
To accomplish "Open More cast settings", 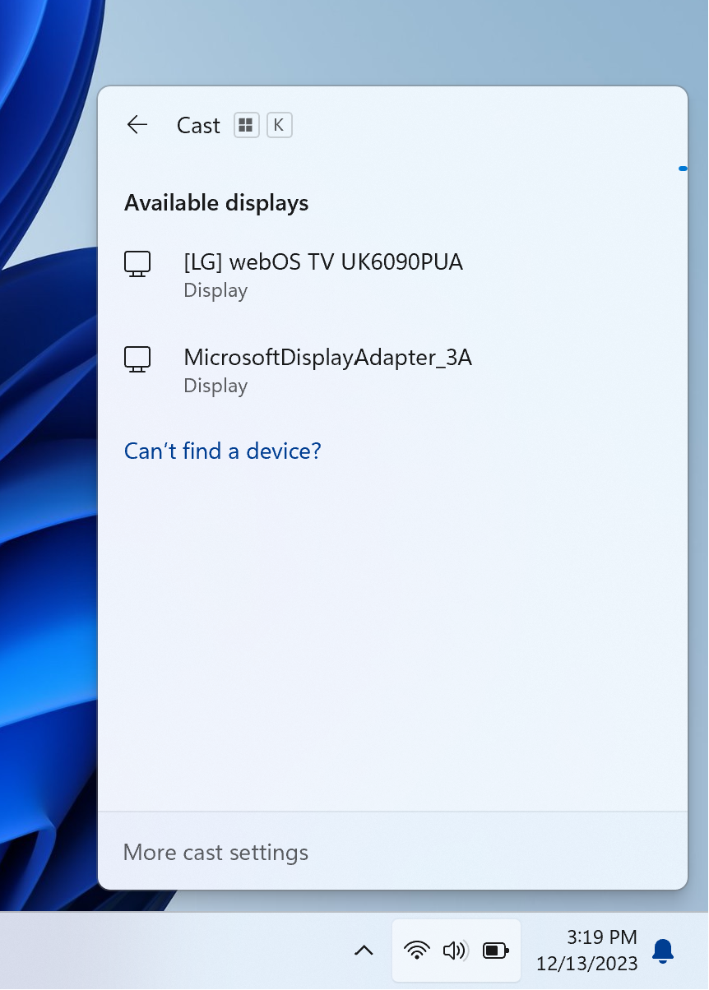I will point(215,853).
